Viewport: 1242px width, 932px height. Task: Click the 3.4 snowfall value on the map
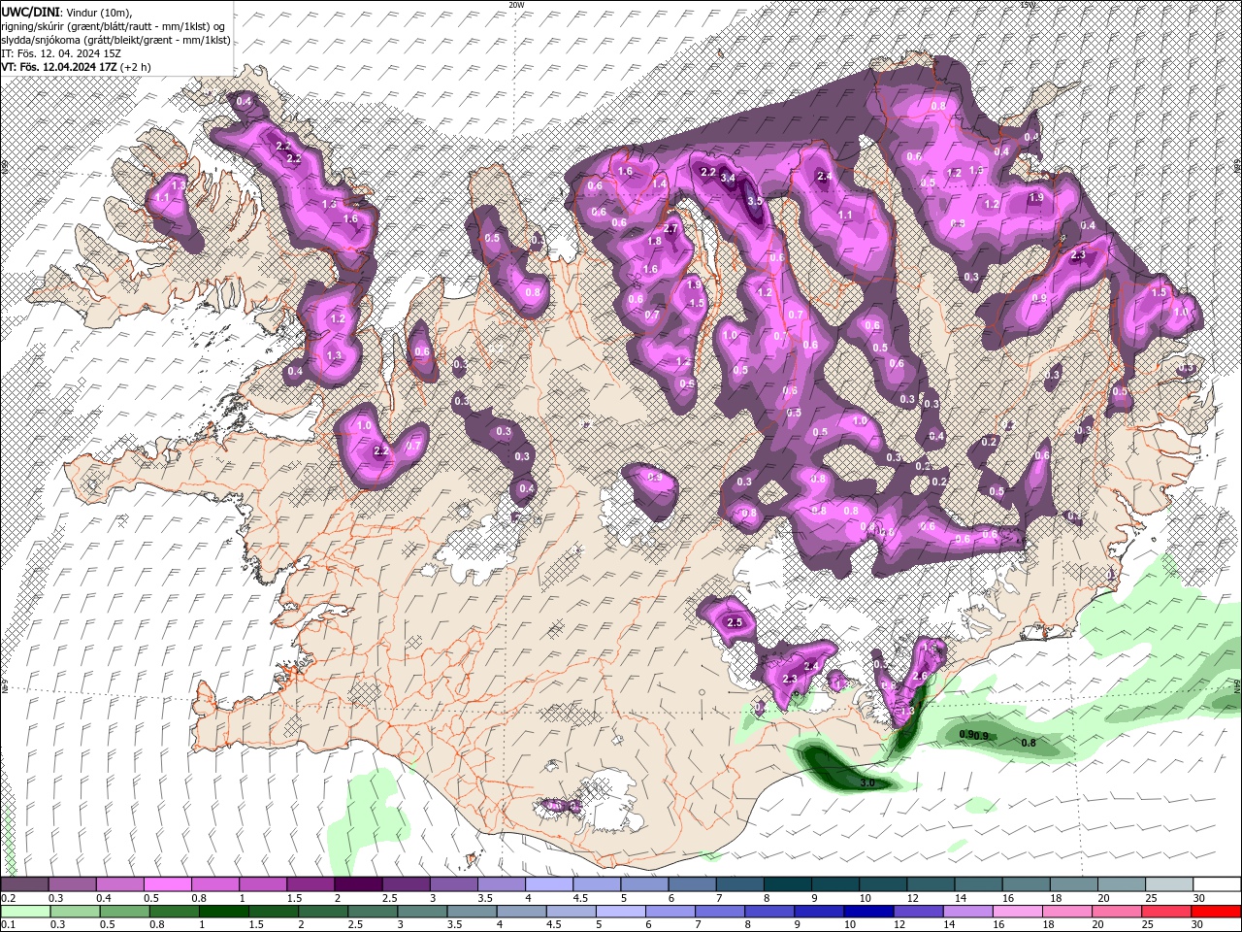click(x=727, y=179)
